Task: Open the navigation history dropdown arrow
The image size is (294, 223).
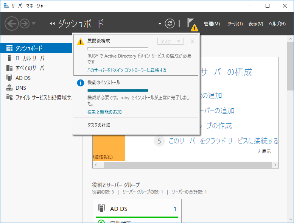Action: tap(34, 23)
